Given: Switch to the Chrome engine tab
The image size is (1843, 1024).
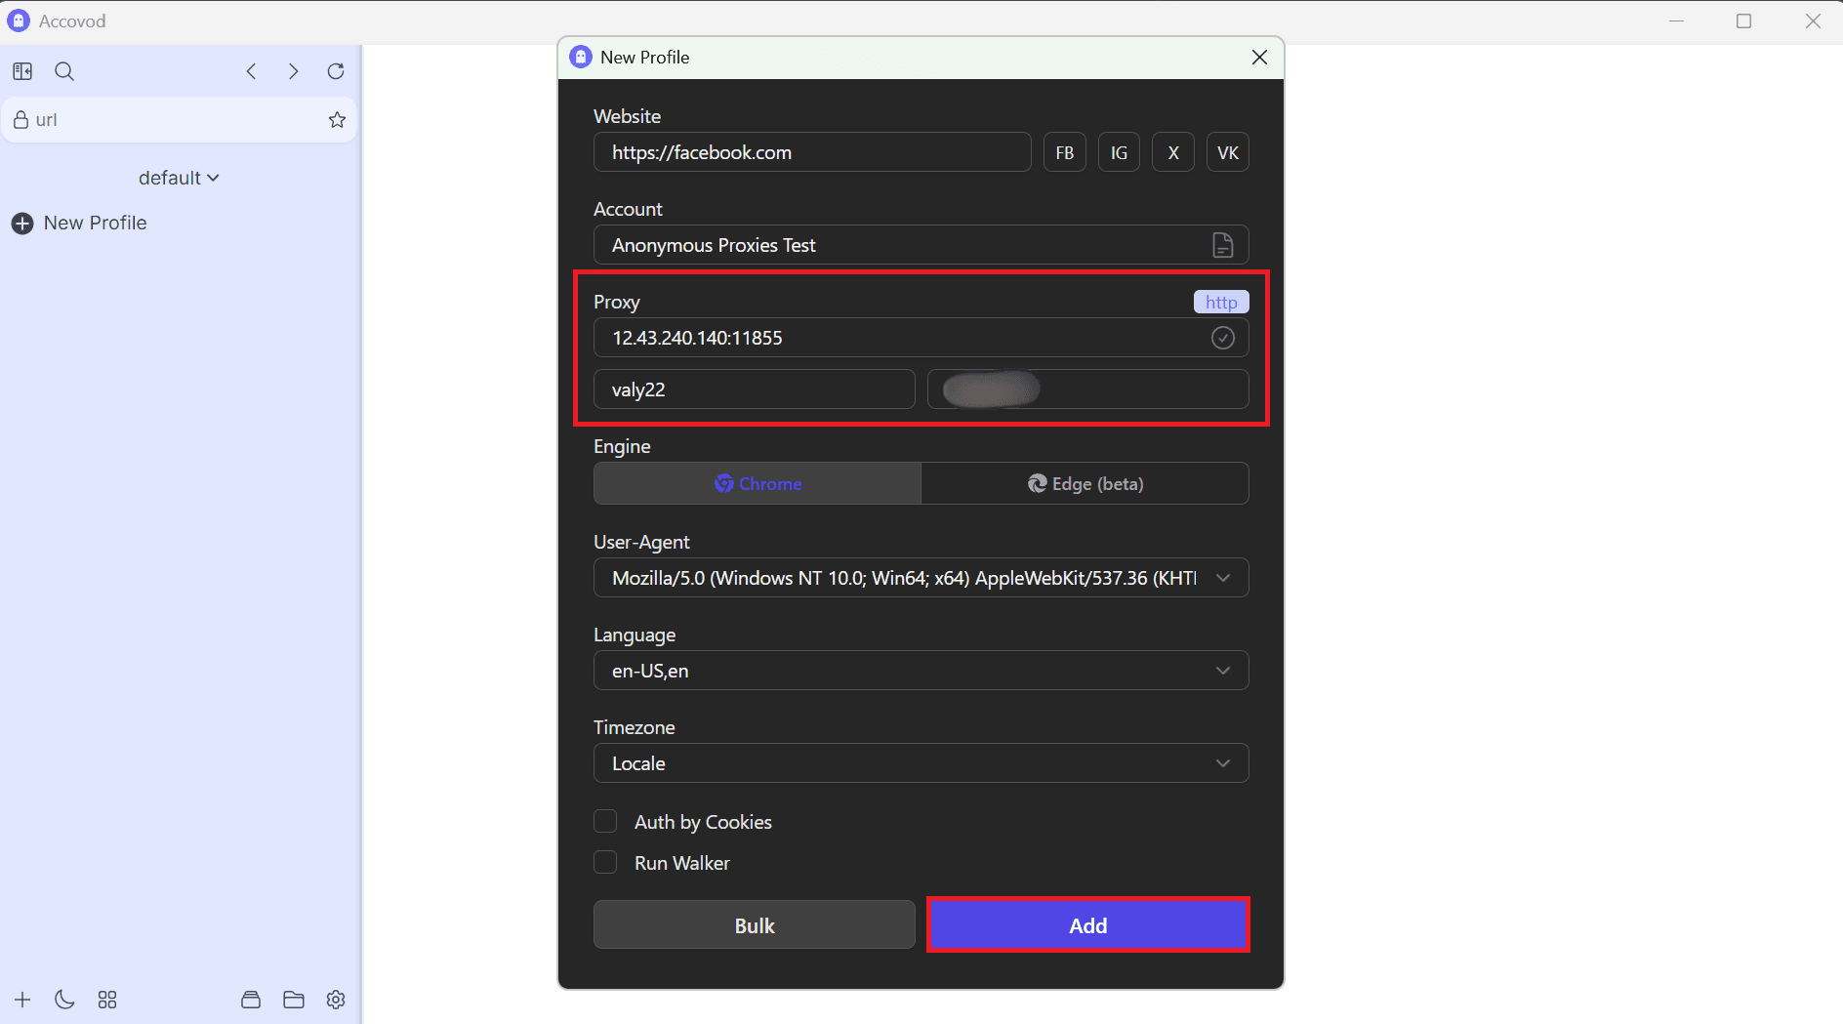Looking at the screenshot, I should pyautogui.click(x=757, y=483).
